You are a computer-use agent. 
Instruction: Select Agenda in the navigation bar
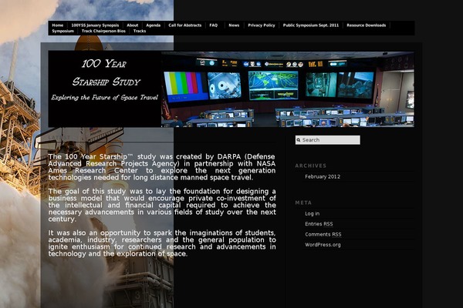[x=154, y=25]
